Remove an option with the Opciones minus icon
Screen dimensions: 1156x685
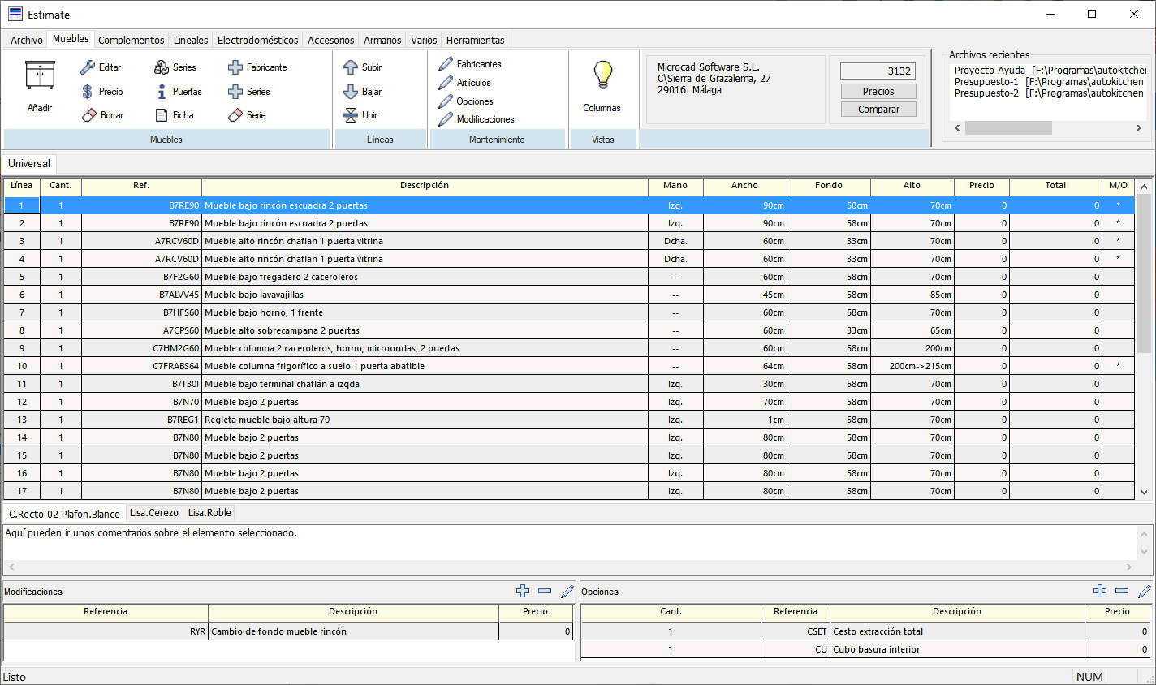1122,591
